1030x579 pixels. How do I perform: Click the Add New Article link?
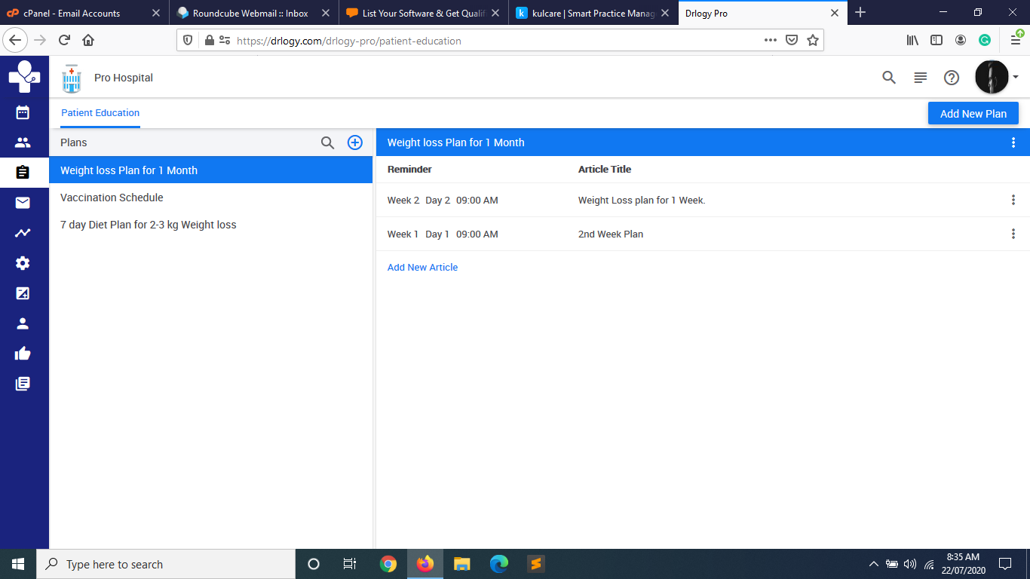422,267
